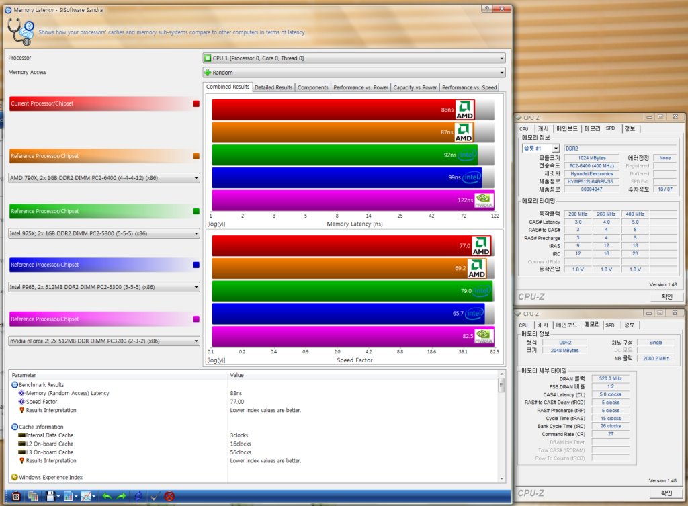Click the red Current Processor/Chipset color square
Viewport: 688px width, 506px height.
(x=196, y=103)
